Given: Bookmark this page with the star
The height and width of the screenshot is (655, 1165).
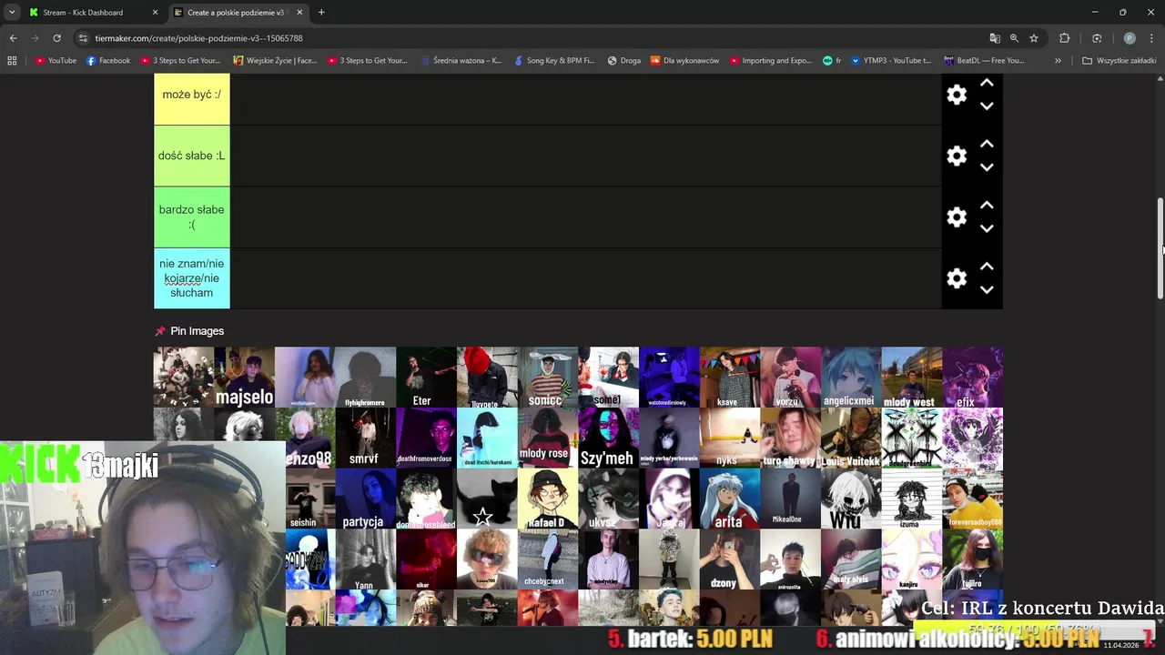Looking at the screenshot, I should (1034, 38).
